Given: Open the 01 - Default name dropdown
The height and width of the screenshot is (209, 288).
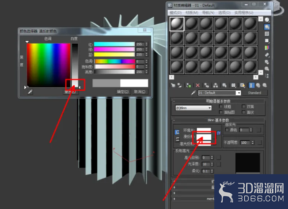Looking at the screenshot, I should pos(238,93).
